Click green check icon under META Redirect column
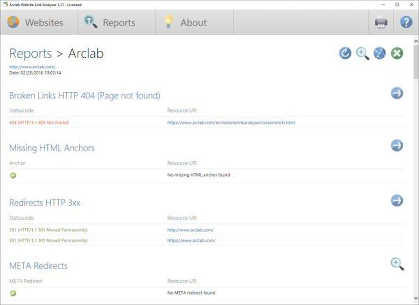This screenshot has height=305, width=419. click(13, 293)
